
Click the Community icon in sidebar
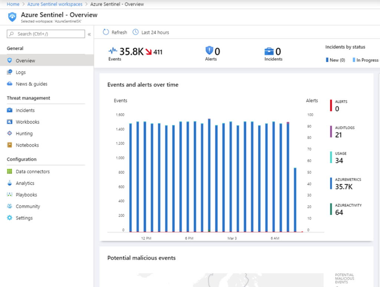coord(9,206)
